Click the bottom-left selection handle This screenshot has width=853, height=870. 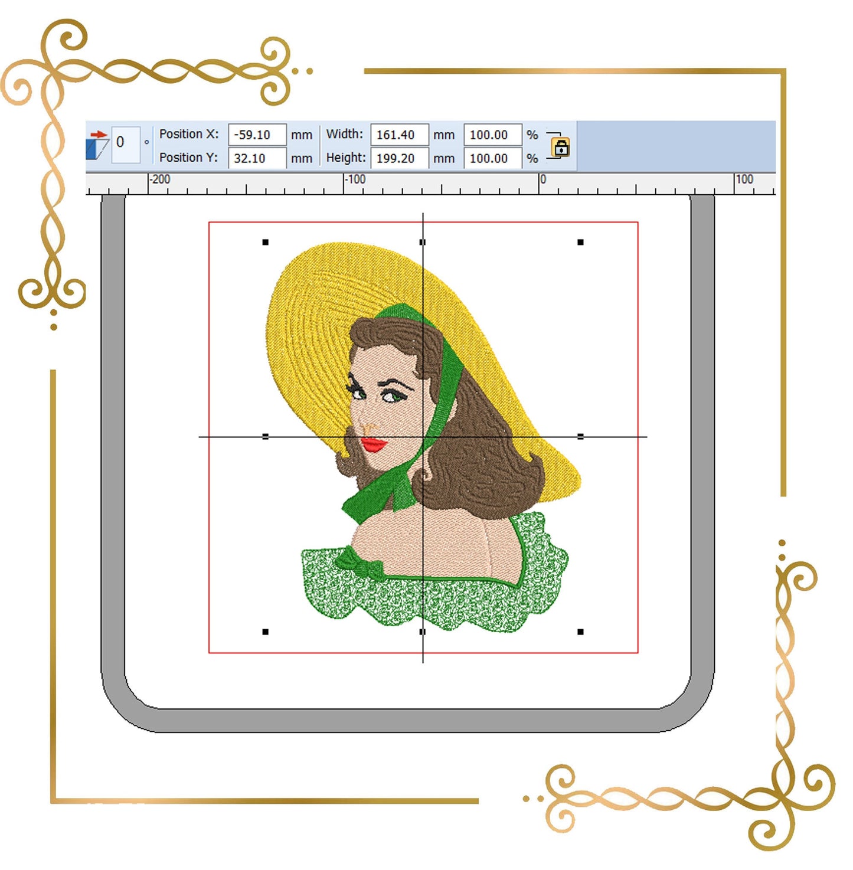coord(266,632)
